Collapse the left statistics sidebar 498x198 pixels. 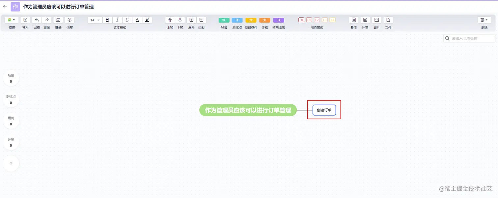11,163
